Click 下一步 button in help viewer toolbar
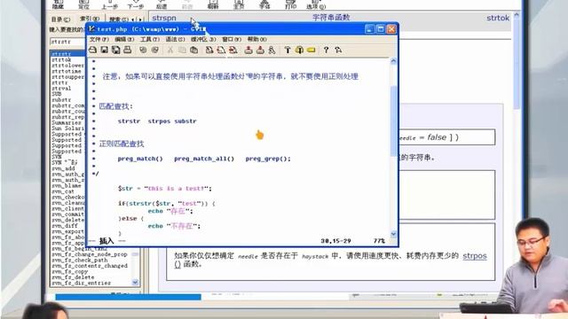Screen dimensions: 568x319 pos(136,4)
